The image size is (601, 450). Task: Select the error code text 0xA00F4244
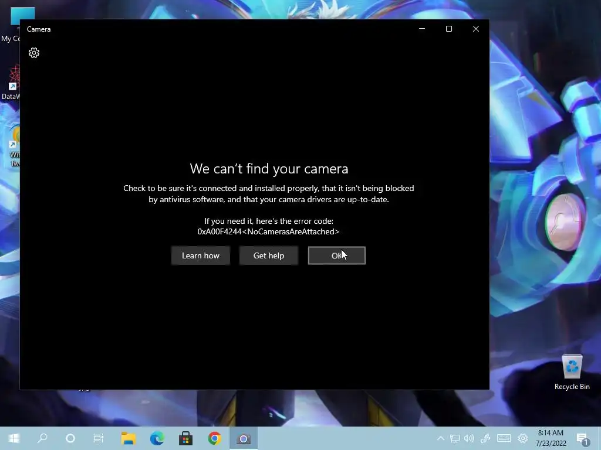click(220, 231)
